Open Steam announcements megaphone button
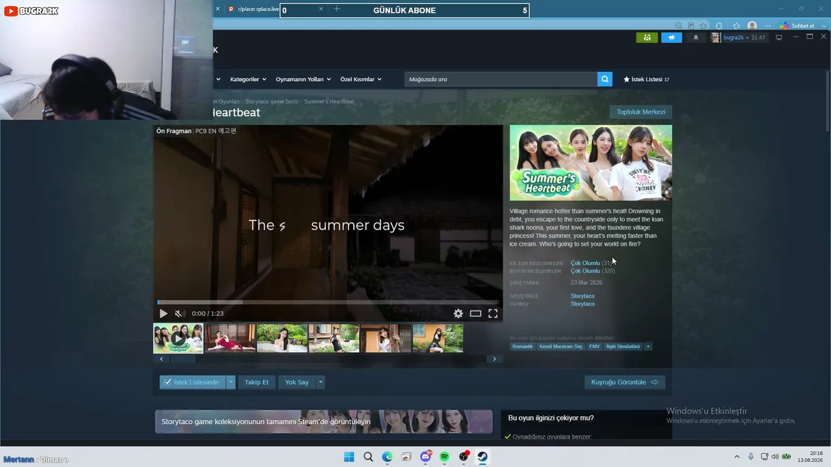The height and width of the screenshot is (467, 831). point(672,38)
